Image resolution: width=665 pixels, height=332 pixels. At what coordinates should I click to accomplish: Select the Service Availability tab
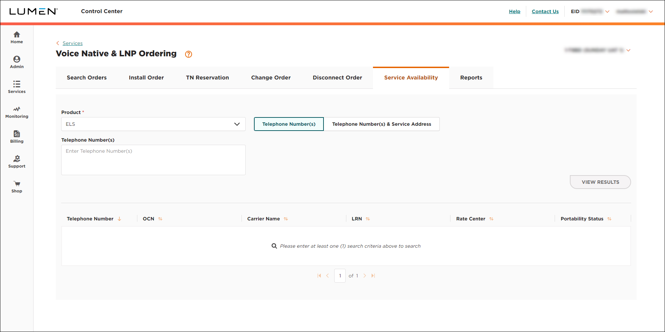(411, 78)
